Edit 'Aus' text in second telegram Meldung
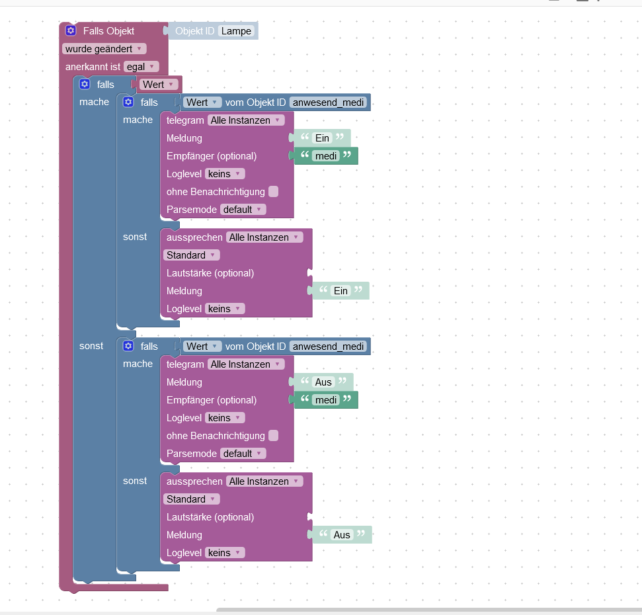Image resolution: width=642 pixels, height=615 pixels. tap(323, 382)
